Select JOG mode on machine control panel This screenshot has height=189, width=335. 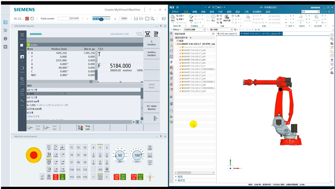tap(49, 147)
